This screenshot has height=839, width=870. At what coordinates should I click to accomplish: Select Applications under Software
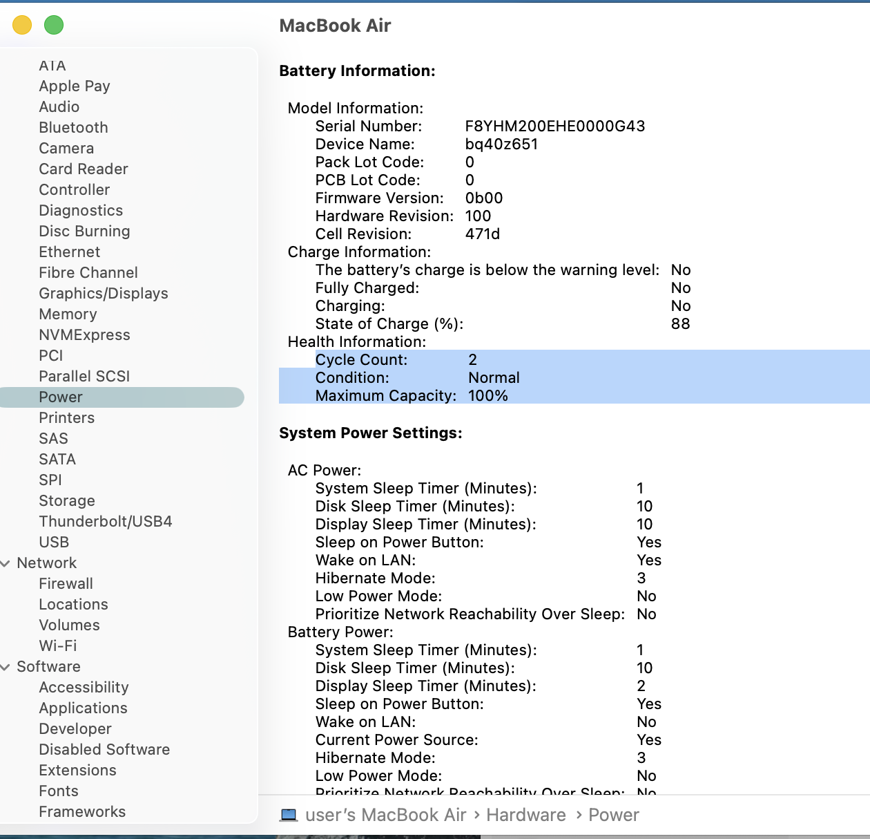pos(83,708)
